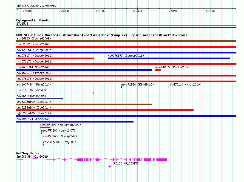Click the thin blue nsv165 line
This screenshot has height=182, width=244.
pos(40,99)
